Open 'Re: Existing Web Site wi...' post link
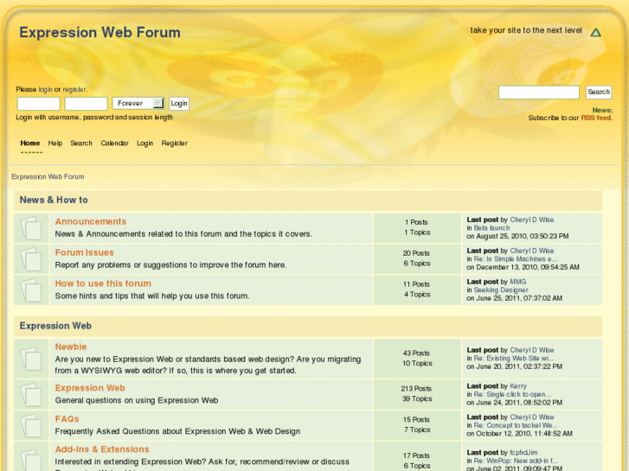This screenshot has height=471, width=629. pyautogui.click(x=513, y=359)
